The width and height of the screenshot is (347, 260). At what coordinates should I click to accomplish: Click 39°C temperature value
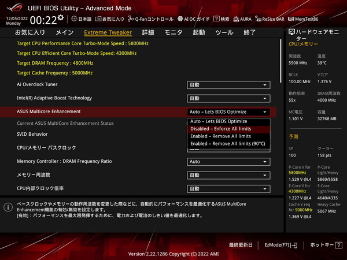[322, 63]
